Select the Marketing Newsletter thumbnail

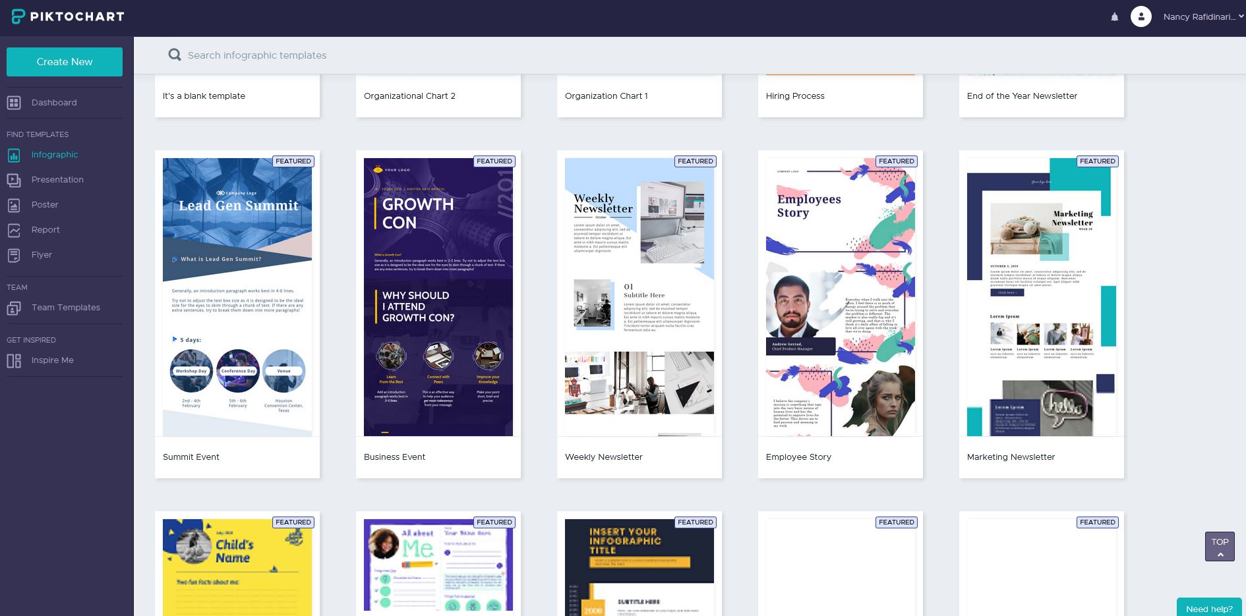pos(1042,297)
